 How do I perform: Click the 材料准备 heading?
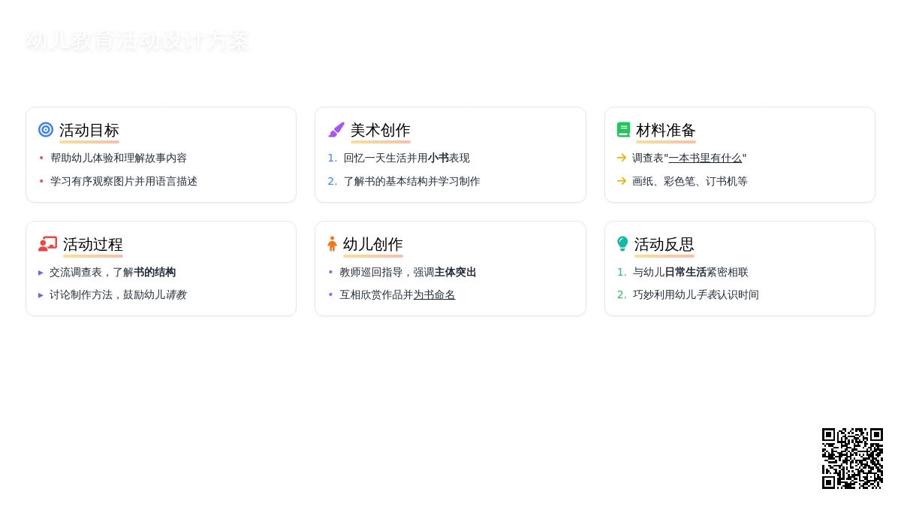pyautogui.click(x=666, y=130)
